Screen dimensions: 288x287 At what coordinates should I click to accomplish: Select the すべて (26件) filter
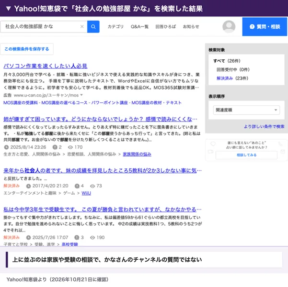(227, 61)
